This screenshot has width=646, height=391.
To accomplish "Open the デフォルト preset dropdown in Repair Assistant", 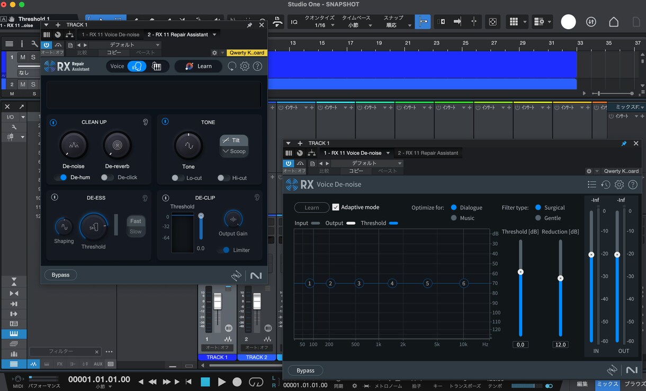I will pyautogui.click(x=125, y=45).
